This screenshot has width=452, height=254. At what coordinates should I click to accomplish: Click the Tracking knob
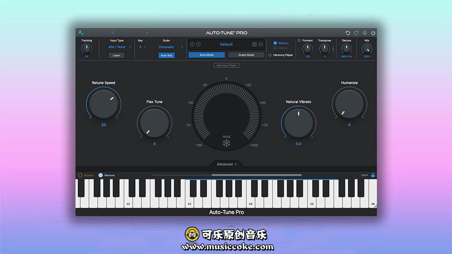(87, 49)
